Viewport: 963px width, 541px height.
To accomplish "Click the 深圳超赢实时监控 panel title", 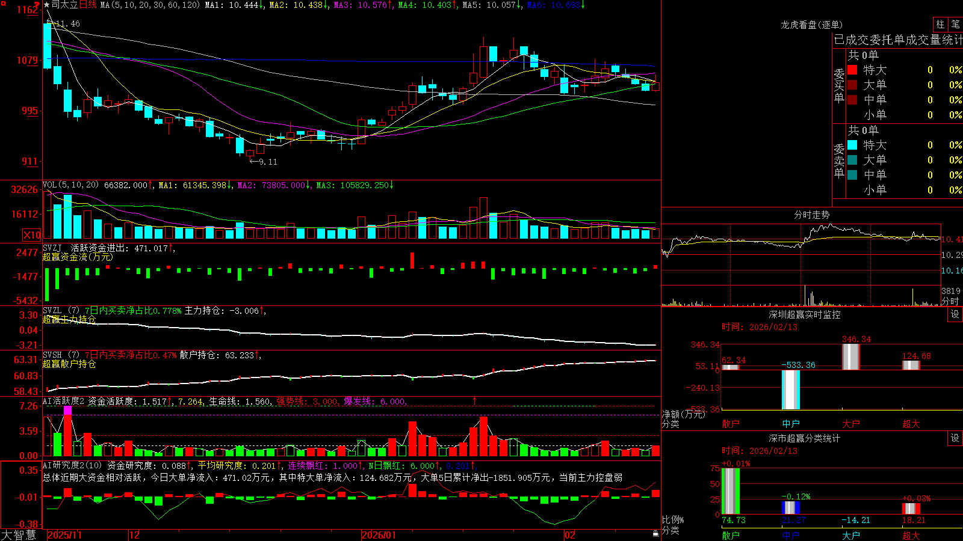I will pos(805,314).
